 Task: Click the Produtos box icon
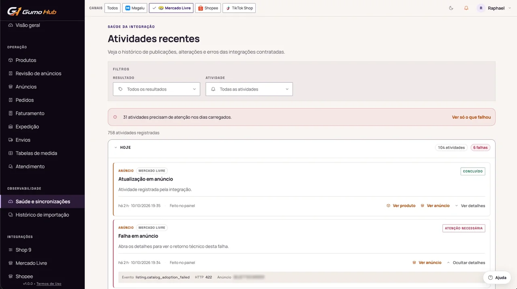click(x=11, y=60)
